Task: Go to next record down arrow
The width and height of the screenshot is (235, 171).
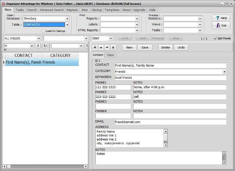Action: click(107, 47)
